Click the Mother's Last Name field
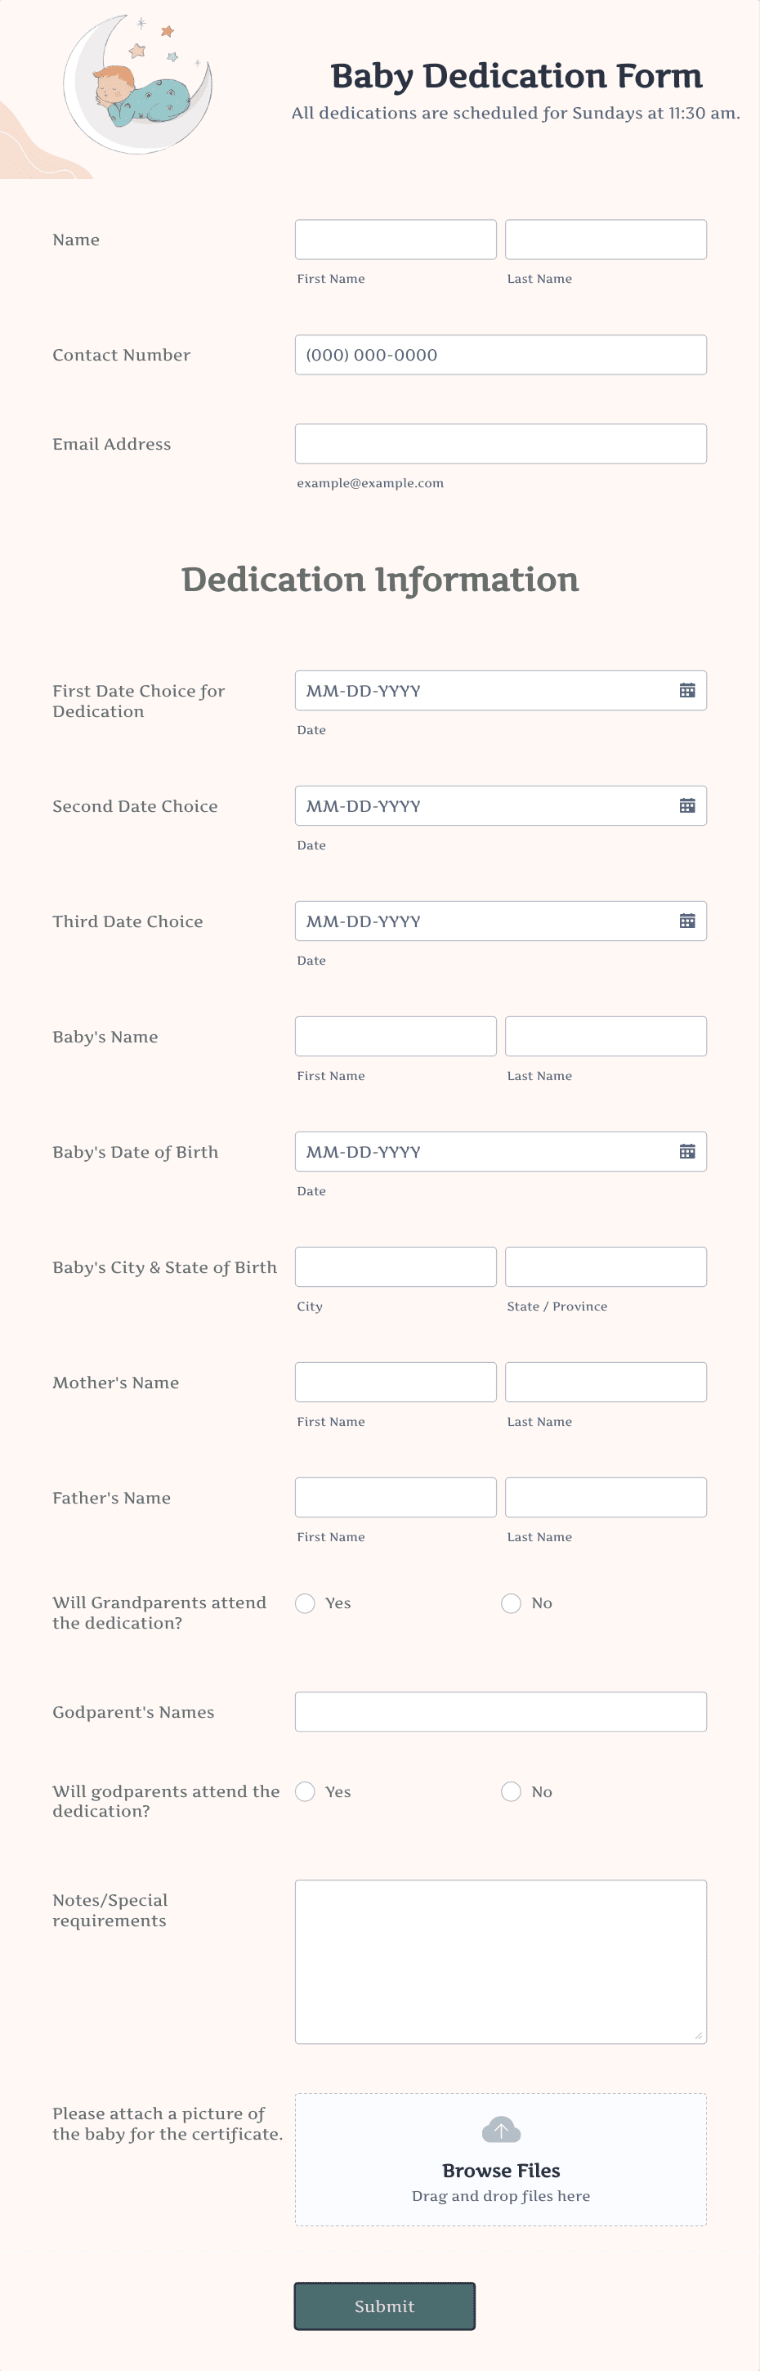This screenshot has height=2371, width=760. (606, 1382)
